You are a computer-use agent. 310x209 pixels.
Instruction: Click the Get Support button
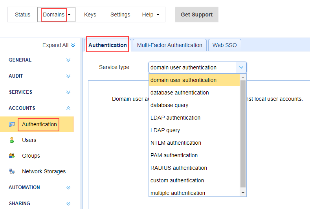tap(196, 15)
